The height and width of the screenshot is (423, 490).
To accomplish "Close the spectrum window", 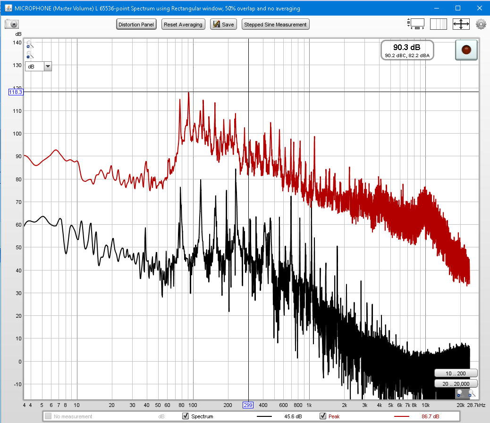I will [479, 8].
